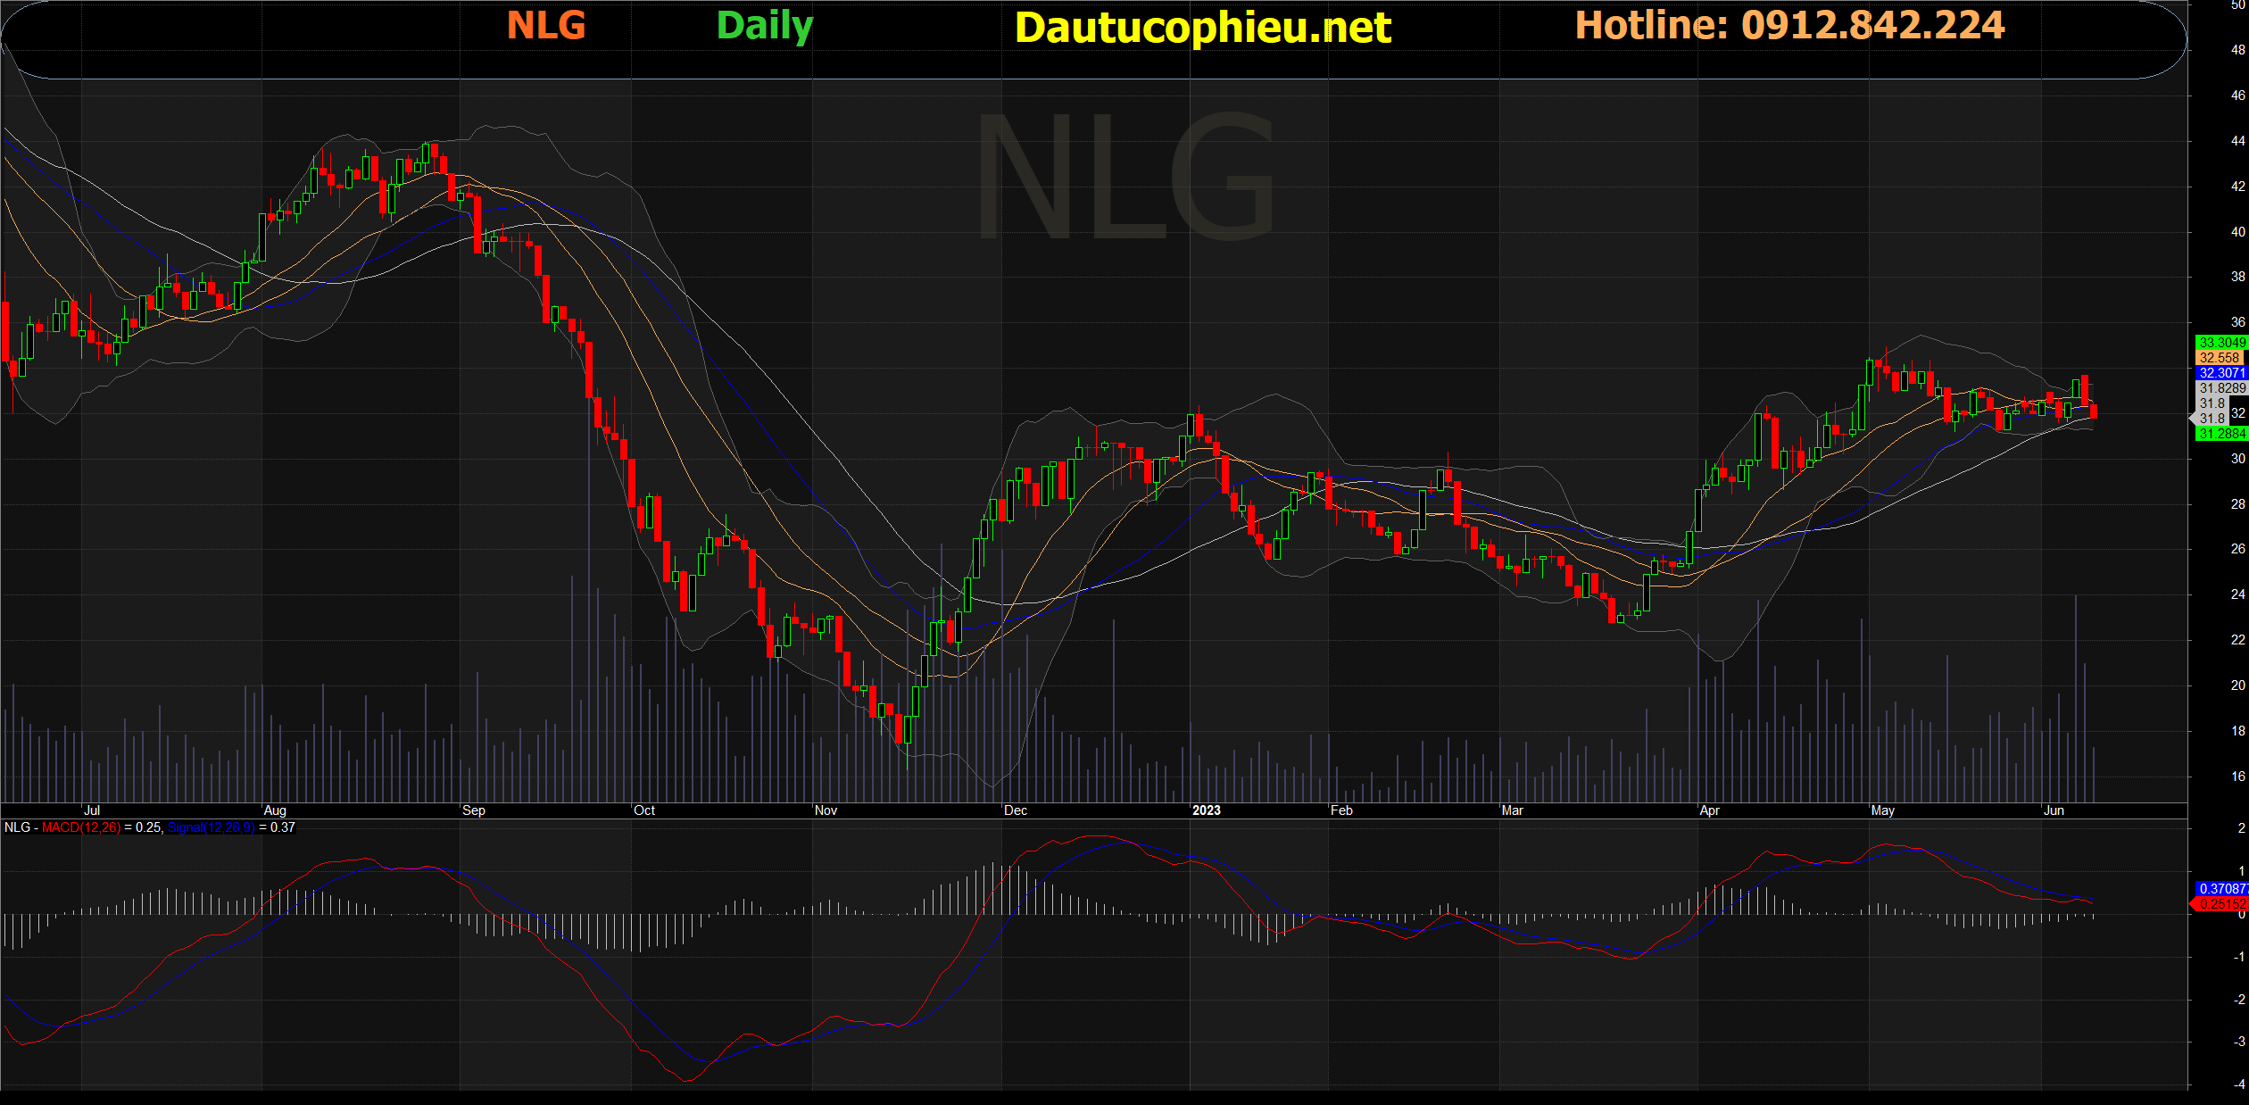Screen dimensions: 2249x1105
Task: Click the Jun month marker on time axis
Action: [2054, 810]
